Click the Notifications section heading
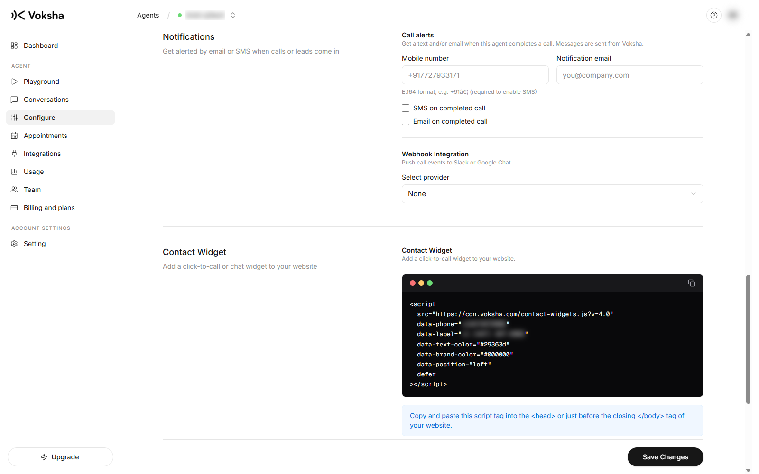Screen dimensions: 759x474 coord(189,37)
